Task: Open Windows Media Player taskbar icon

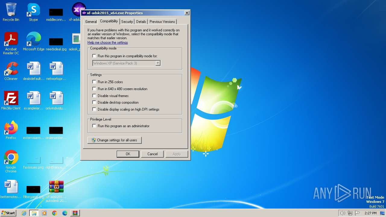Action: click(44, 213)
